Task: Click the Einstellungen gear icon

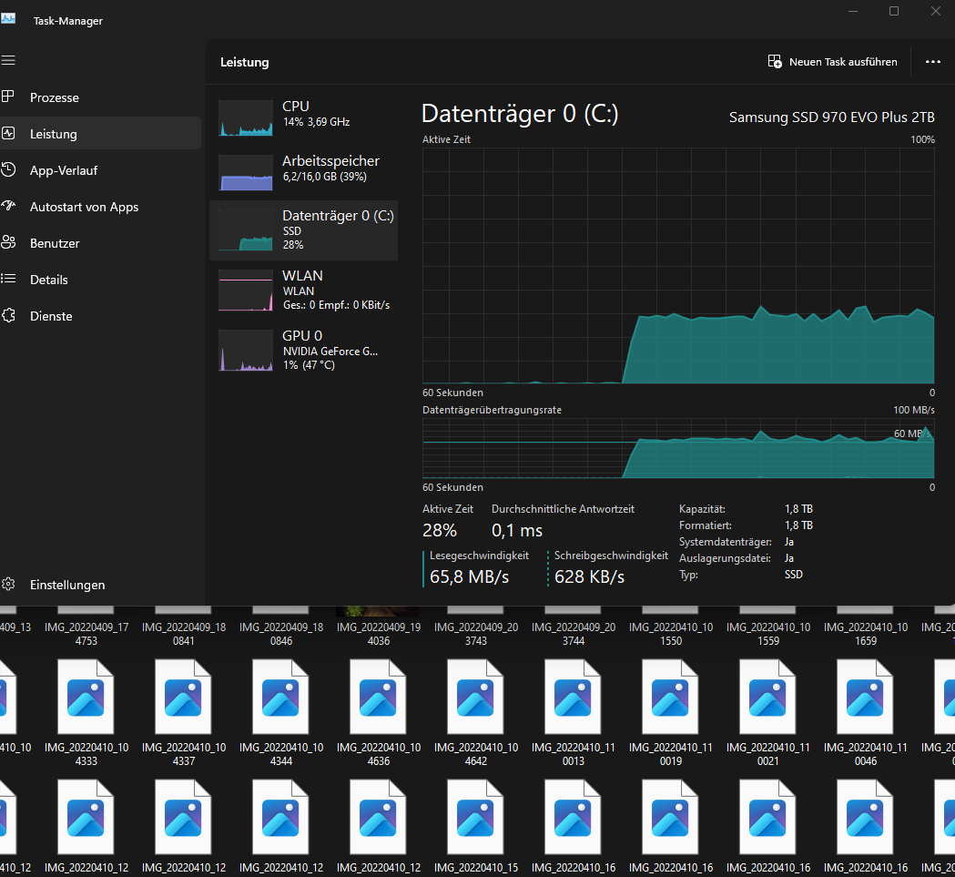Action: point(8,585)
